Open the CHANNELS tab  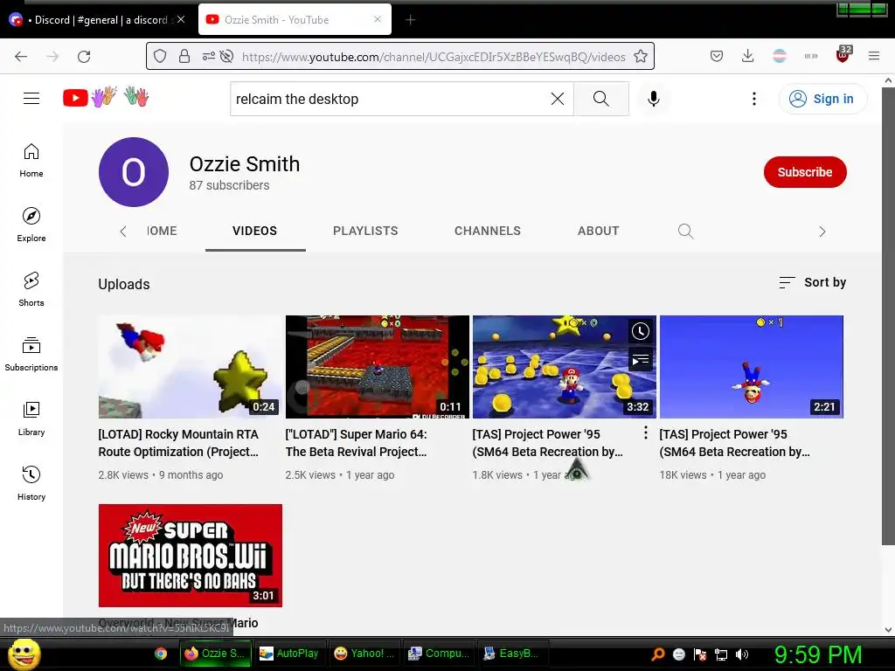(x=488, y=231)
